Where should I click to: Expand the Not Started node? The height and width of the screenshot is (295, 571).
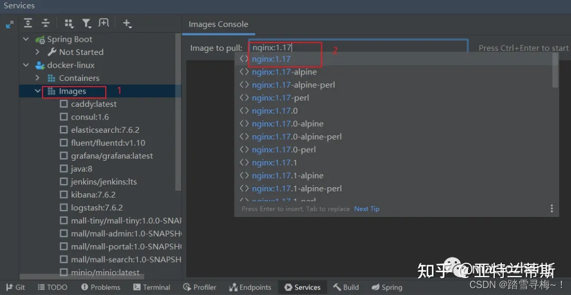pyautogui.click(x=38, y=52)
